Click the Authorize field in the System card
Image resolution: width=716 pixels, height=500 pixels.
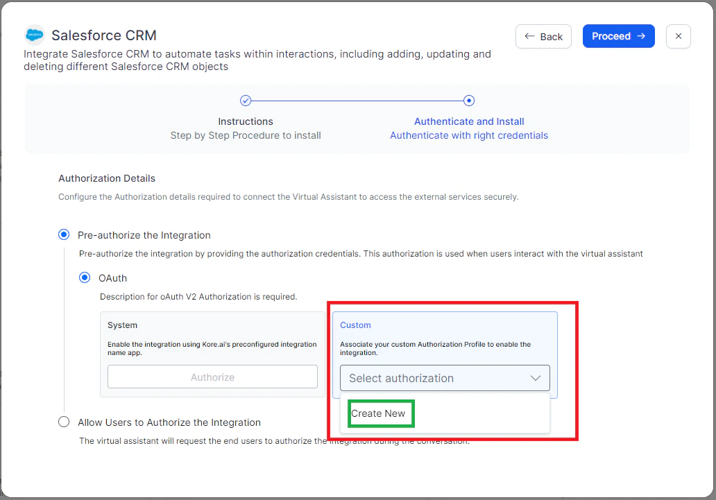click(x=212, y=377)
